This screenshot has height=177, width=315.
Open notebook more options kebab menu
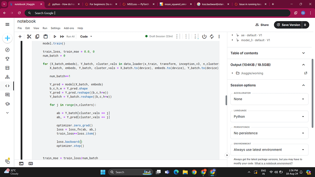click(219, 37)
